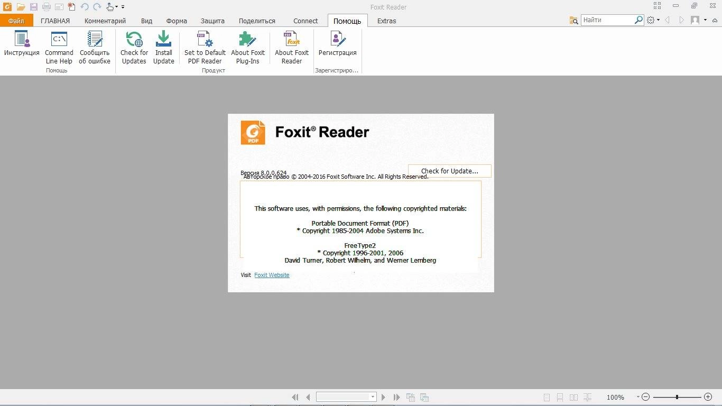Switch to the Вид tab
The width and height of the screenshot is (722, 406).
(x=147, y=21)
